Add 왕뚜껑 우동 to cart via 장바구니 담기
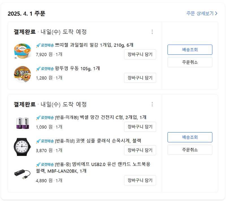Image resolution: width=226 pixels, height=201 pixels. pyautogui.click(x=140, y=78)
